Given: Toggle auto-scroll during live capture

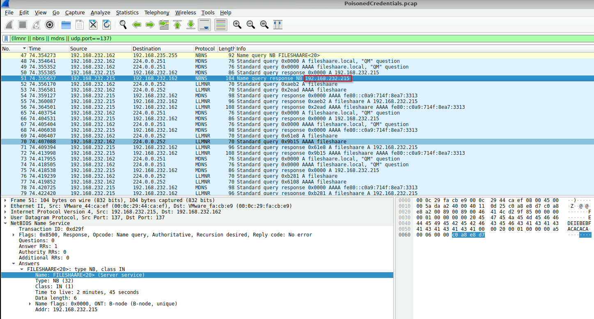Looking at the screenshot, I should coord(204,25).
